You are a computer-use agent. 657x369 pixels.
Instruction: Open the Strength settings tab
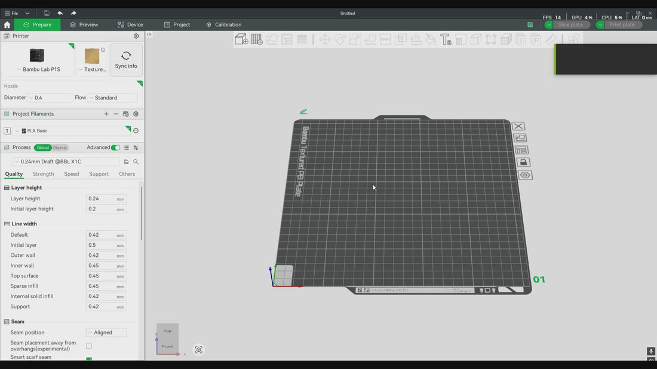[43, 174]
